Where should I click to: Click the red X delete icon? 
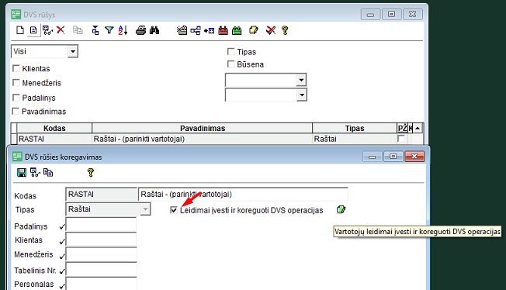pyautogui.click(x=61, y=30)
